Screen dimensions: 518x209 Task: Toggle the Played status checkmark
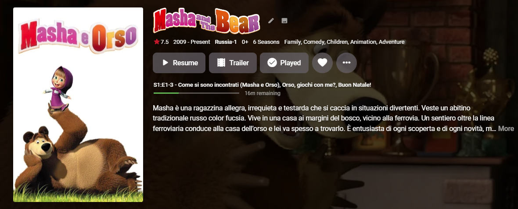point(284,63)
